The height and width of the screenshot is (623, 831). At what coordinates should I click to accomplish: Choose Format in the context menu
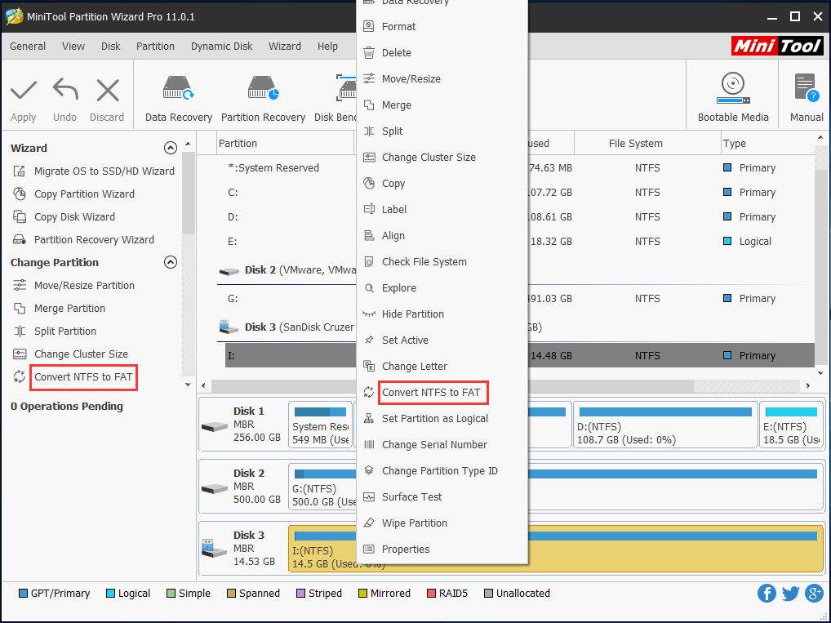tap(442, 26)
